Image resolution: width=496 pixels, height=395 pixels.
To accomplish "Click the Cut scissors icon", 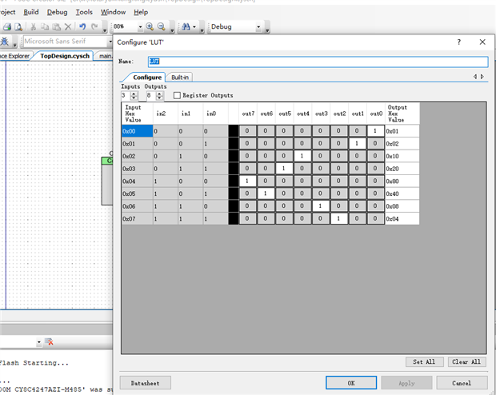I will [x=33, y=26].
